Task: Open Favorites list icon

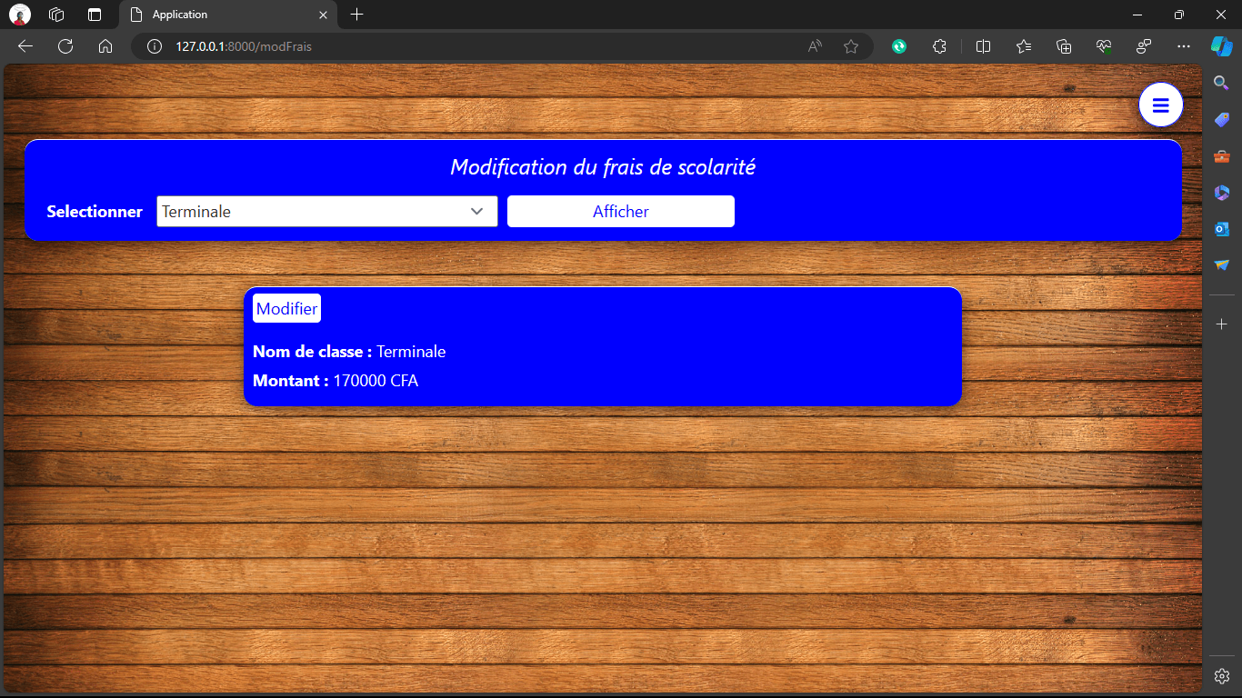Action: [1024, 46]
